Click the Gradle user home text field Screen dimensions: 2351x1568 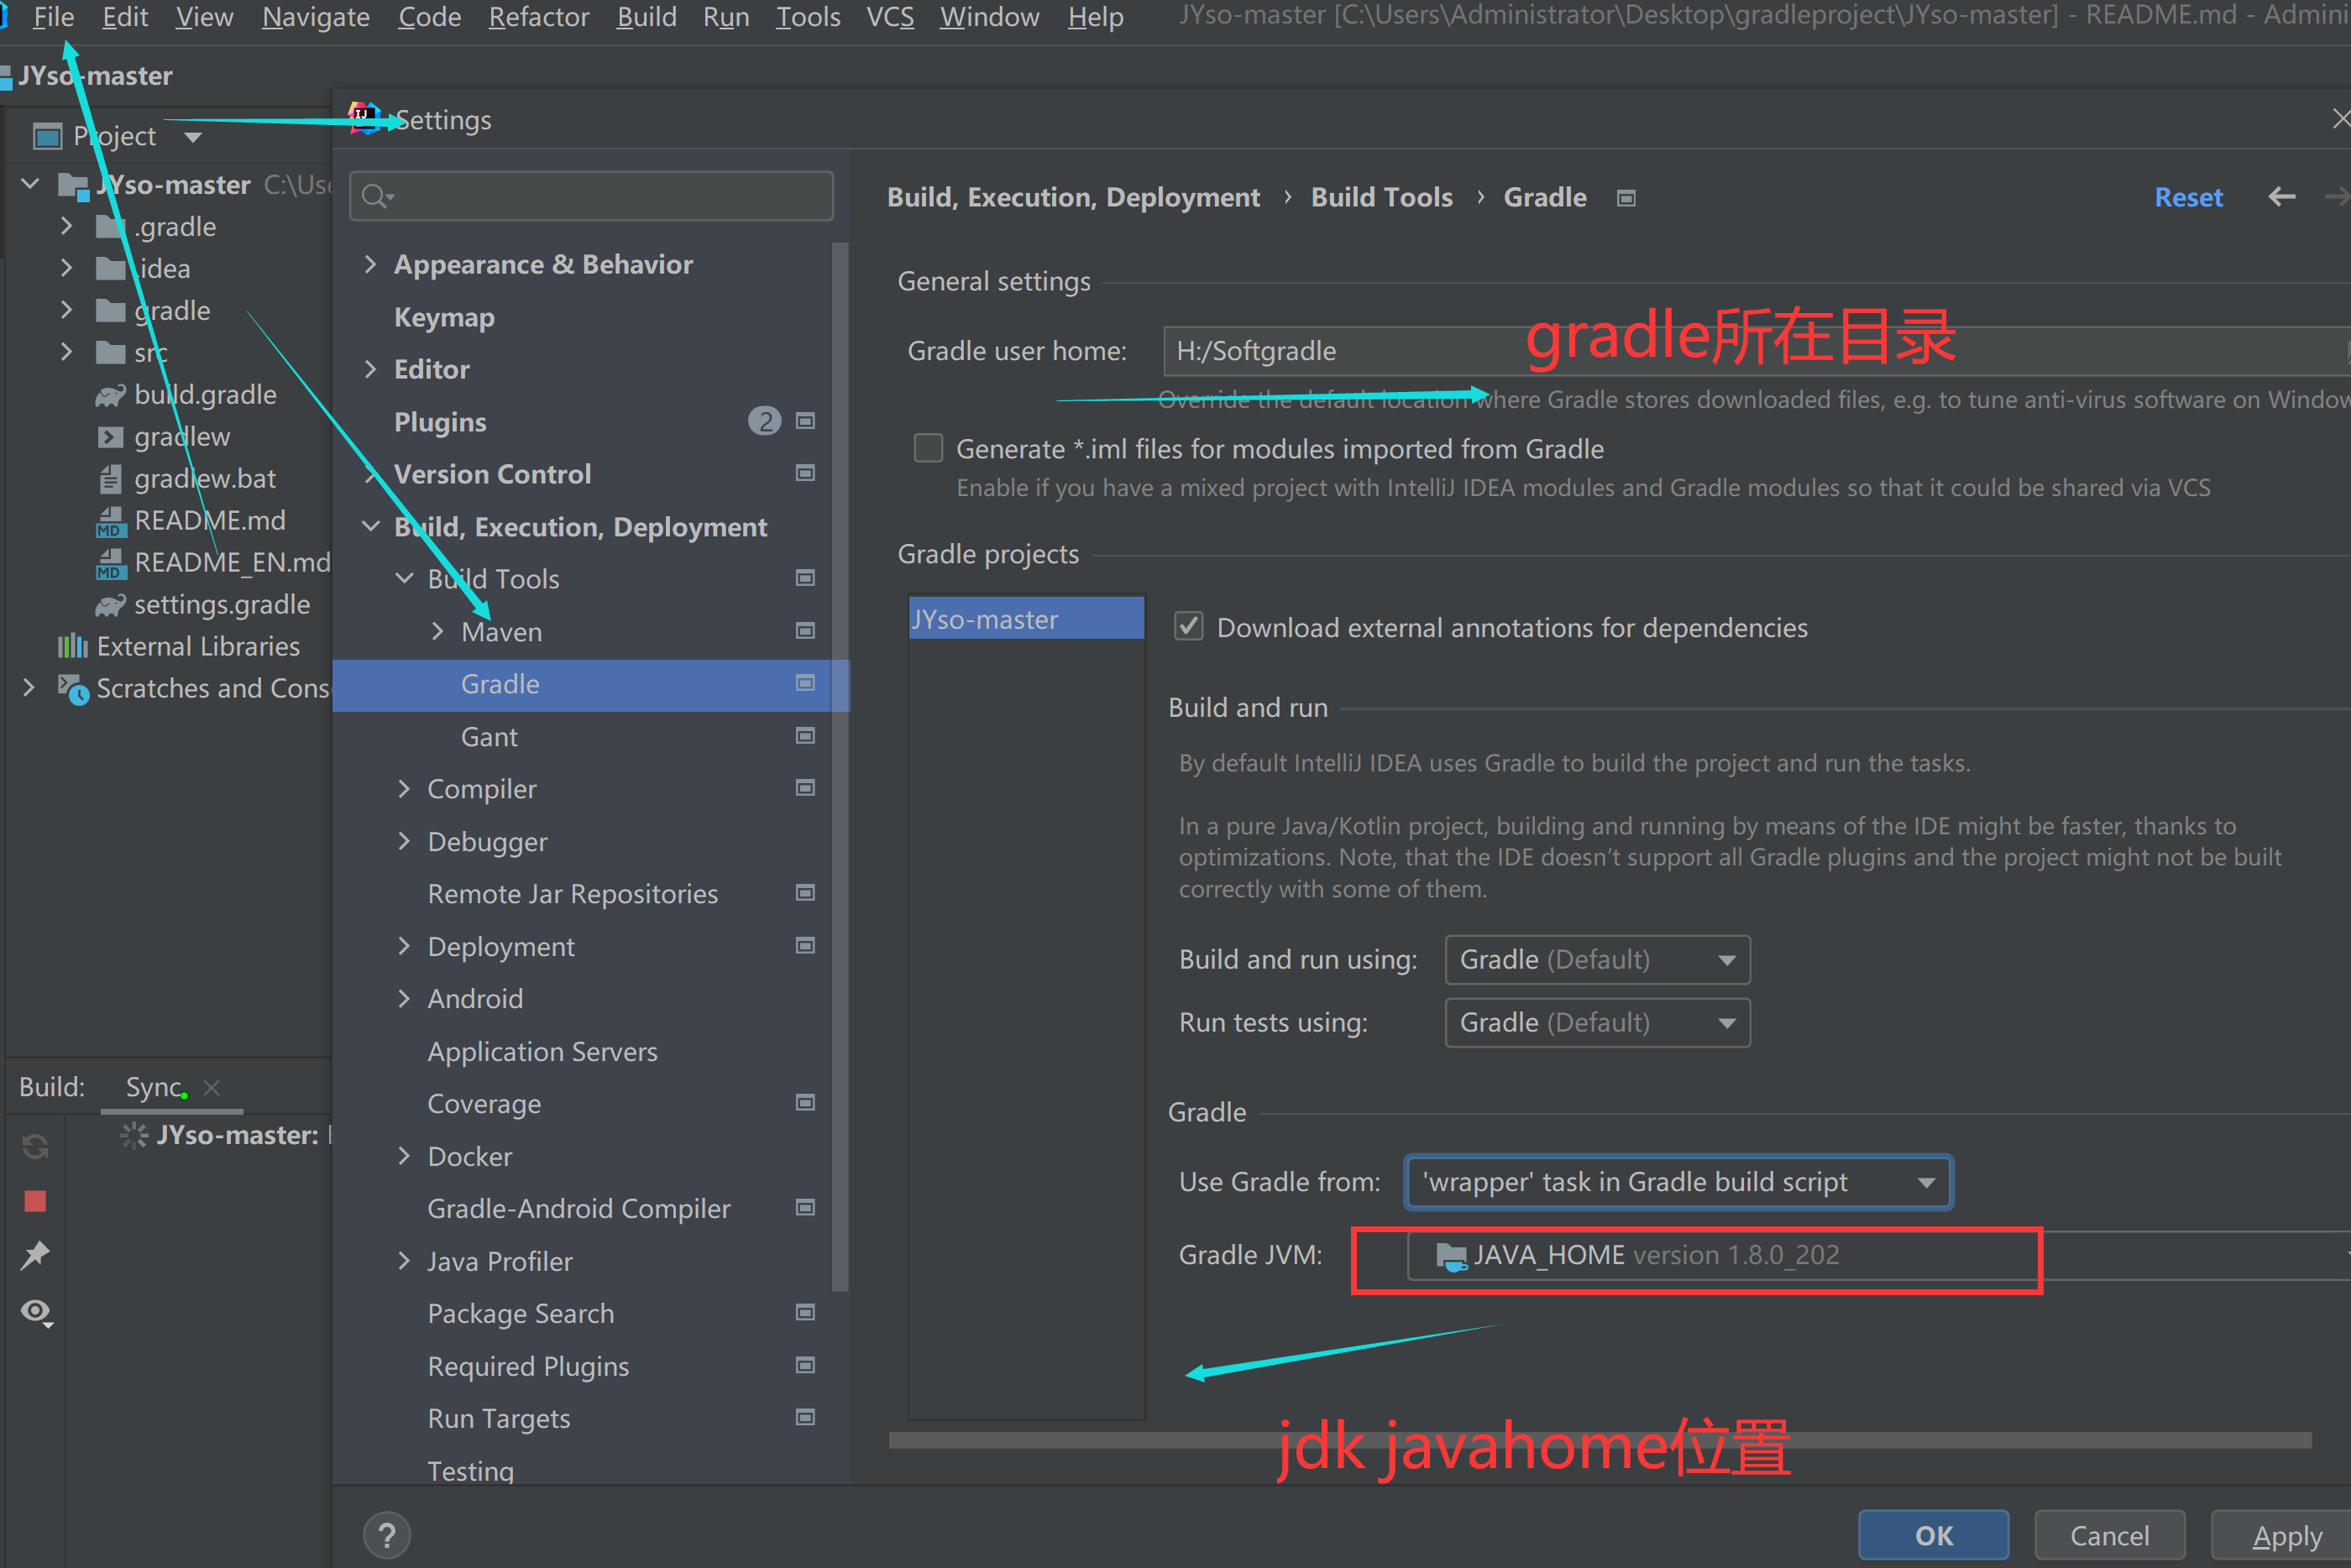point(1756,351)
